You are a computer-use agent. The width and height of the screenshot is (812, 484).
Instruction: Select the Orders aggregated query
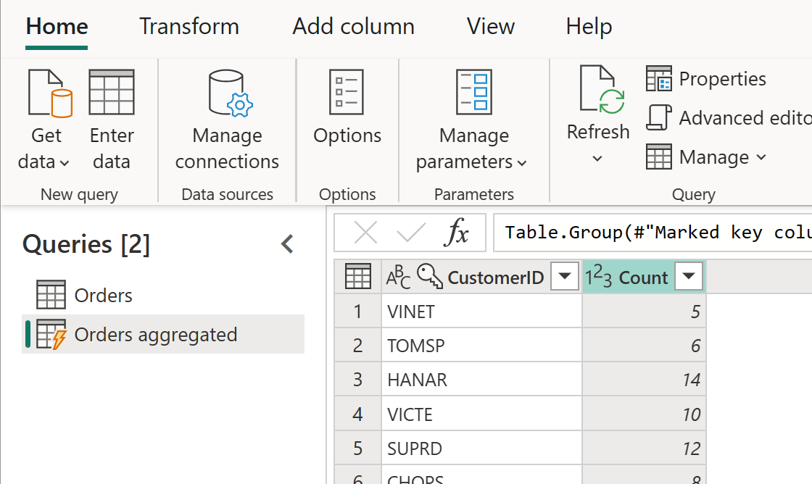pyautogui.click(x=156, y=334)
